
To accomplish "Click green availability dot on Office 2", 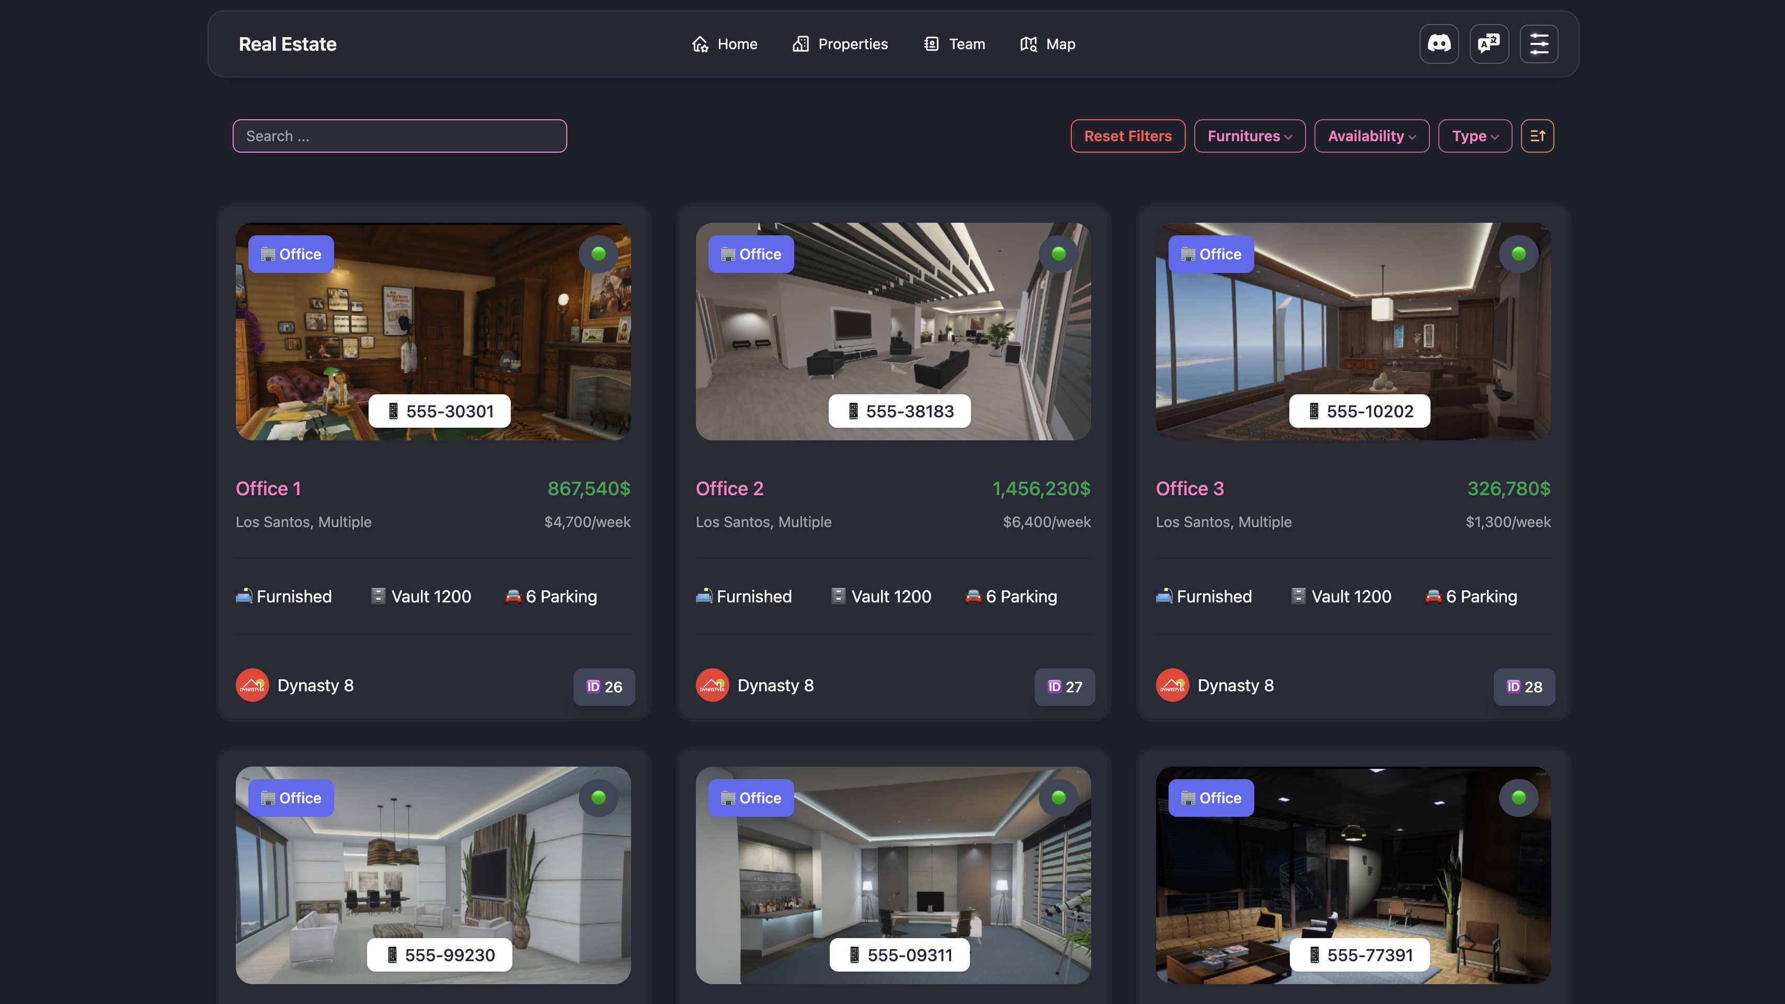I will [x=1058, y=254].
